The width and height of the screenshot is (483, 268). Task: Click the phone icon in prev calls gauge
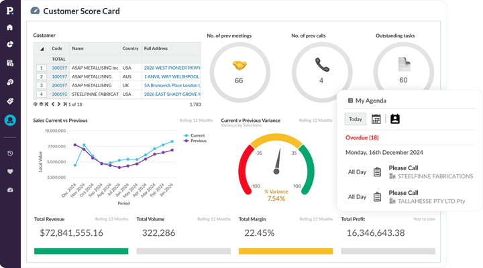pyautogui.click(x=322, y=64)
